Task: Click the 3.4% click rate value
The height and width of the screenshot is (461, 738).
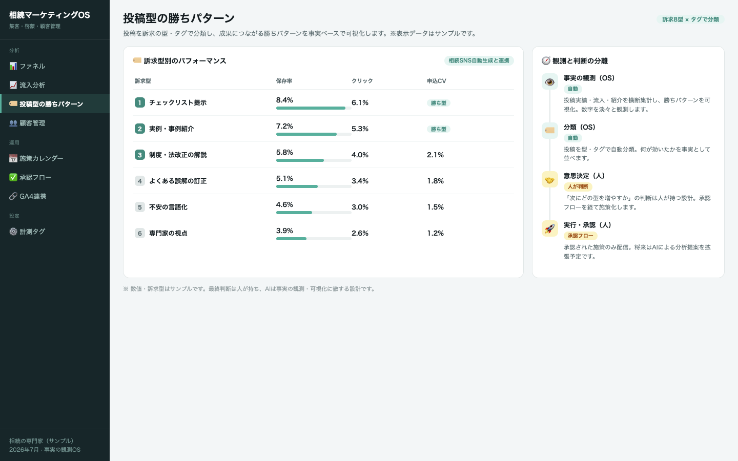Action: [x=360, y=181]
